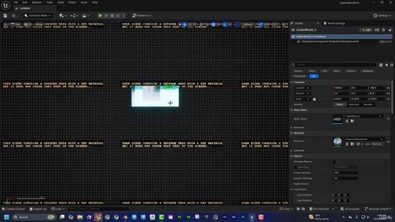Viewport: 395px width, 222px height.
Task: Open the Blueprints toolbar menu
Action: coord(74,15)
